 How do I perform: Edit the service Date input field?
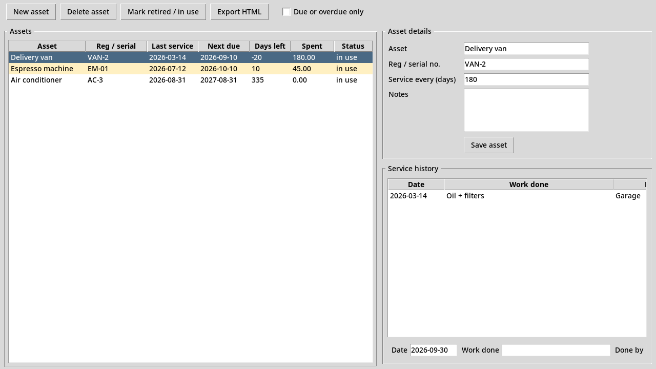[434, 350]
